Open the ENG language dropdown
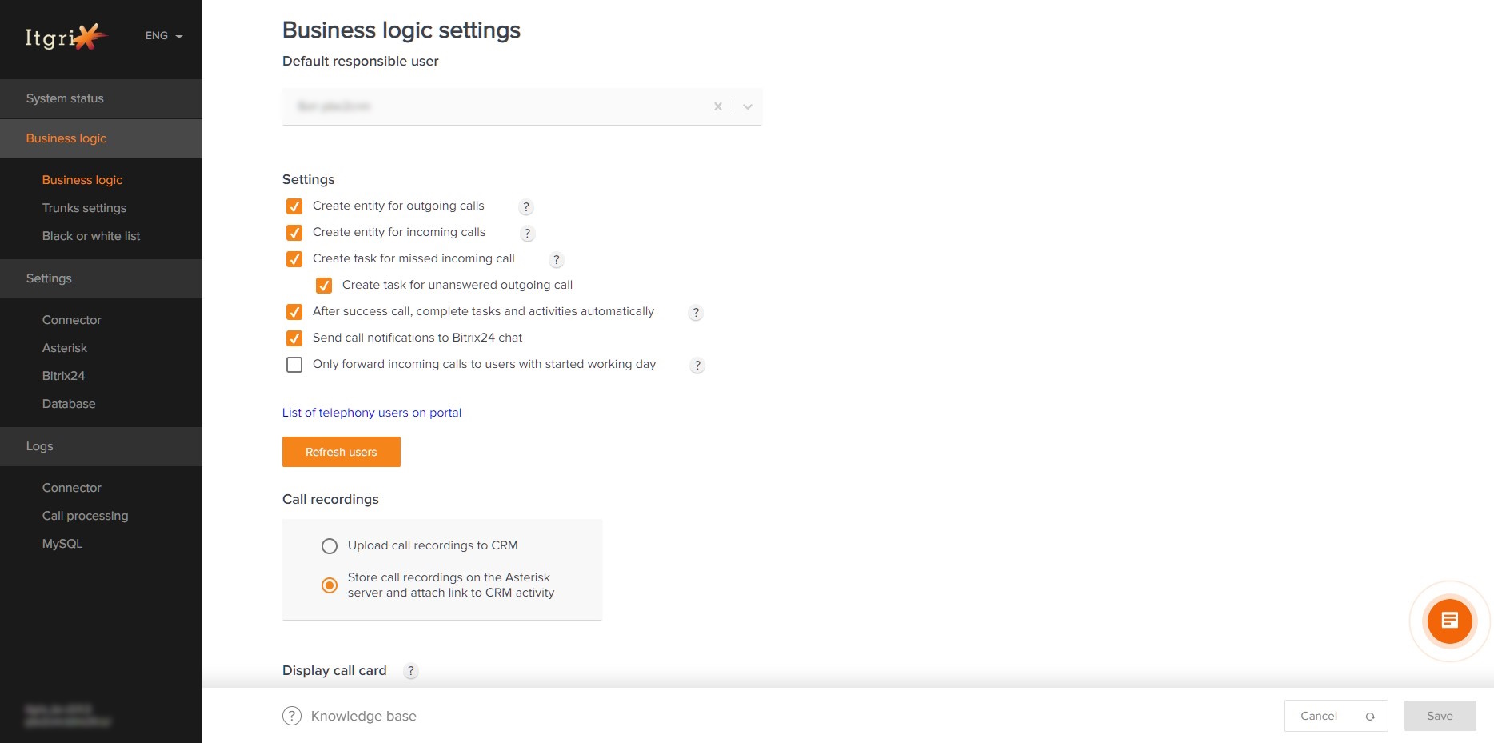The image size is (1494, 743). [164, 36]
